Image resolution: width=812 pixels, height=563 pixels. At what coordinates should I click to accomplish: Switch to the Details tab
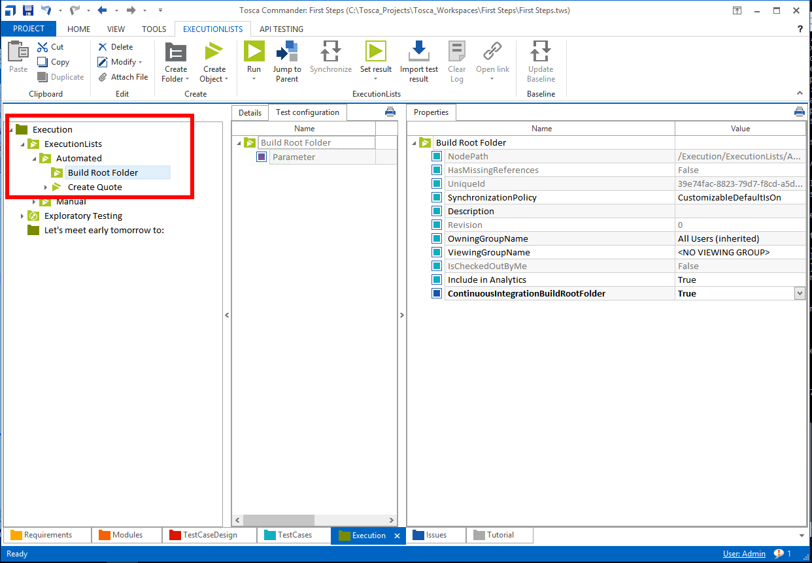250,112
